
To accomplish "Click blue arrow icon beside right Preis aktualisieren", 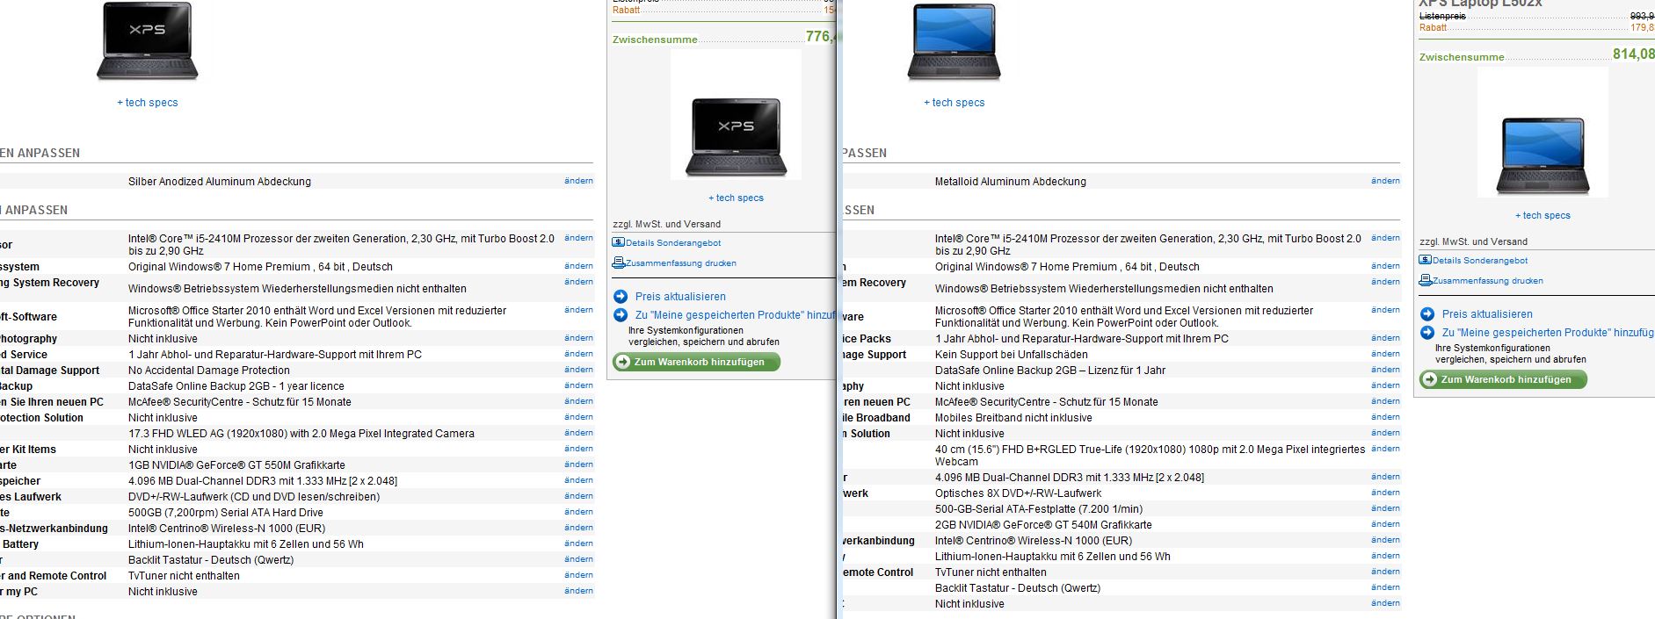I will (1427, 314).
